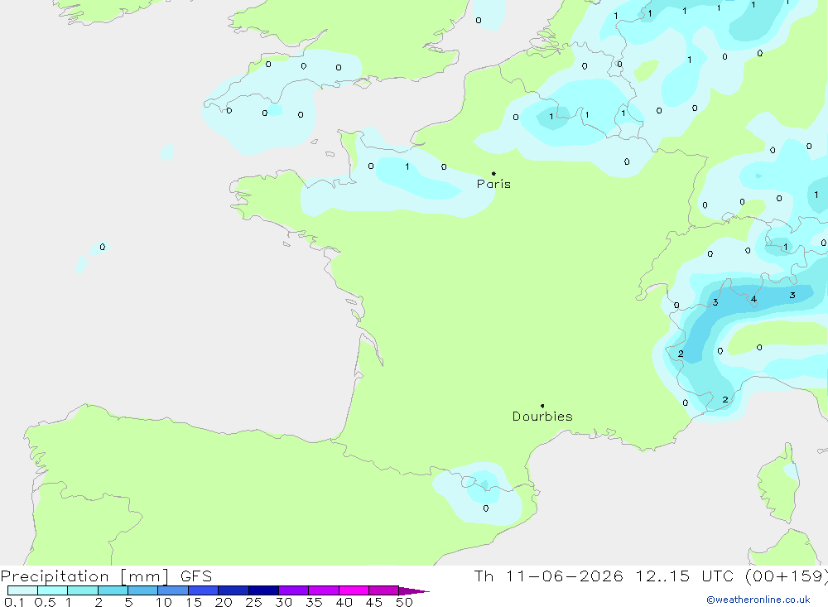Click the (00+159) forecast offset text

(x=787, y=576)
